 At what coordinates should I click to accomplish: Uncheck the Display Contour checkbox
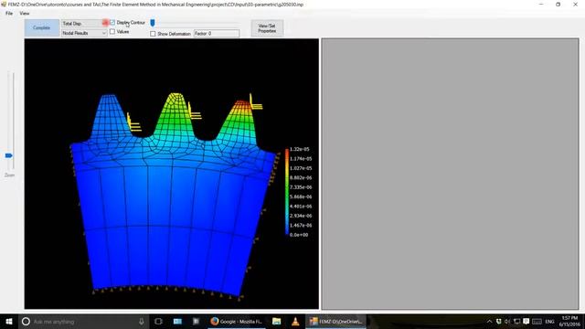tap(112, 23)
